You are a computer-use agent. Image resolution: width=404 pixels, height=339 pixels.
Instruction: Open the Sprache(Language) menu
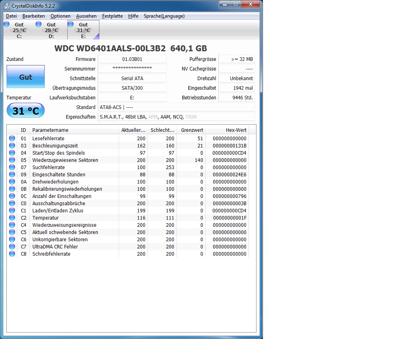click(164, 16)
